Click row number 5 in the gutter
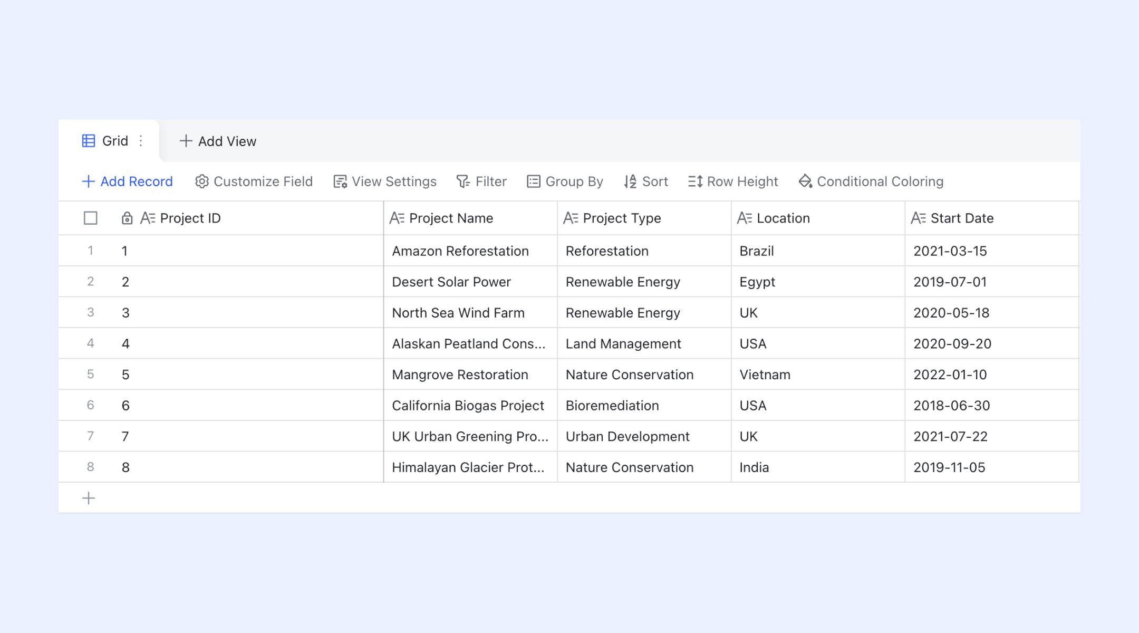Screen dimensions: 1139x633 pyautogui.click(x=91, y=374)
